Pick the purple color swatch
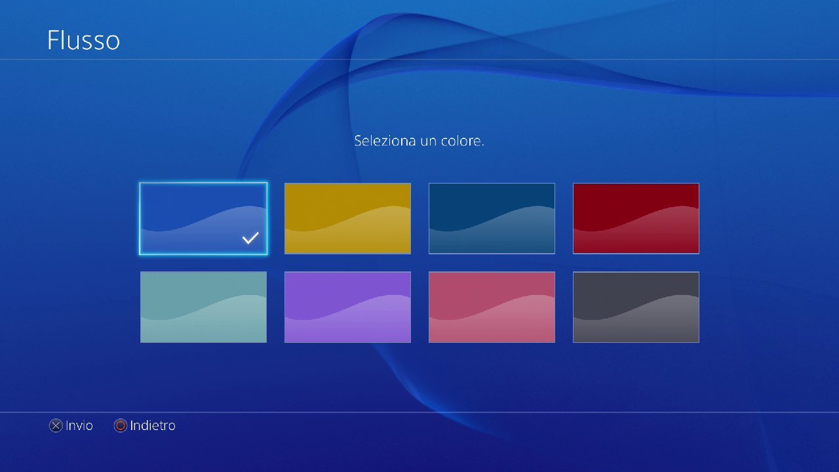Image resolution: width=839 pixels, height=472 pixels. click(x=347, y=307)
